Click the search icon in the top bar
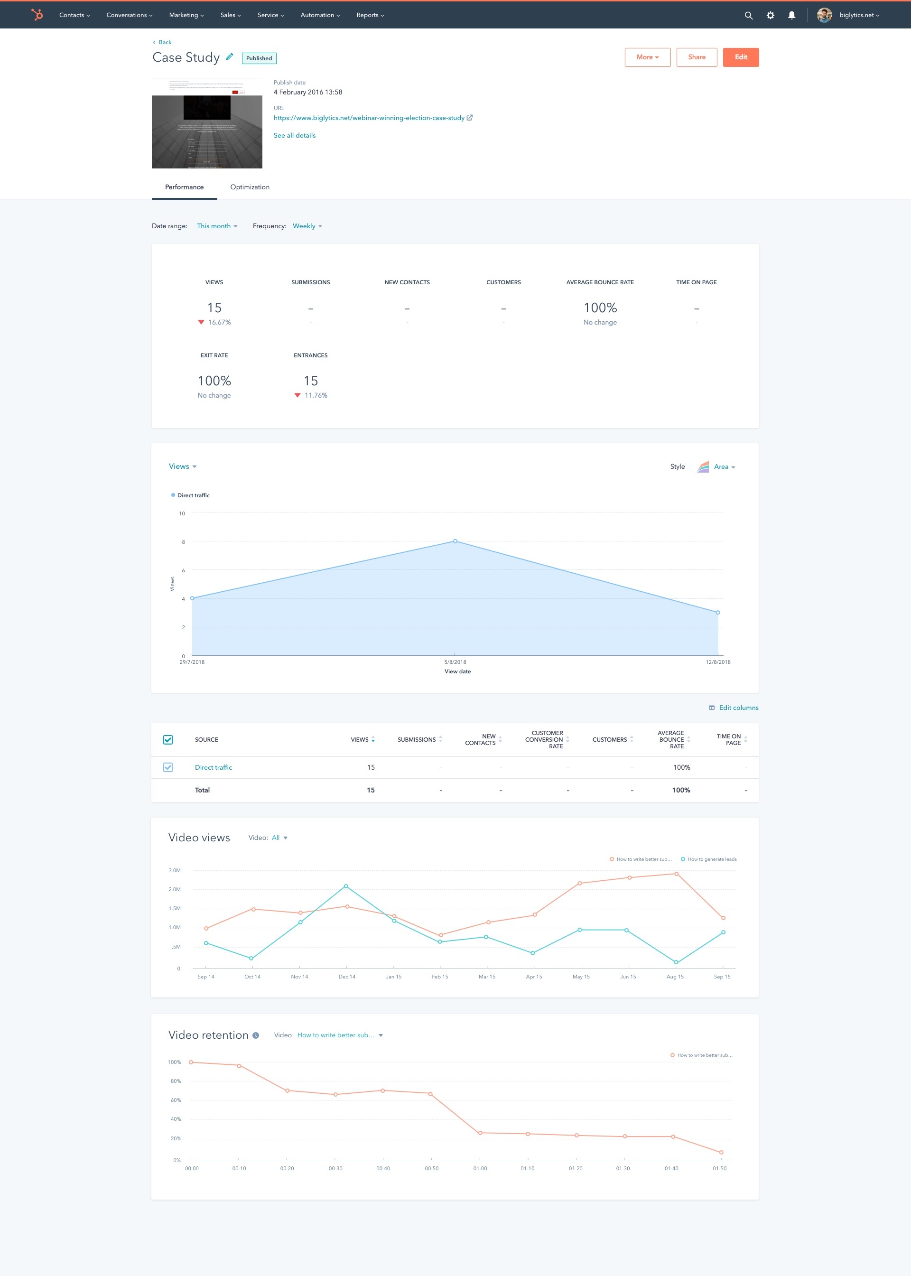This screenshot has width=911, height=1276. 752,15
